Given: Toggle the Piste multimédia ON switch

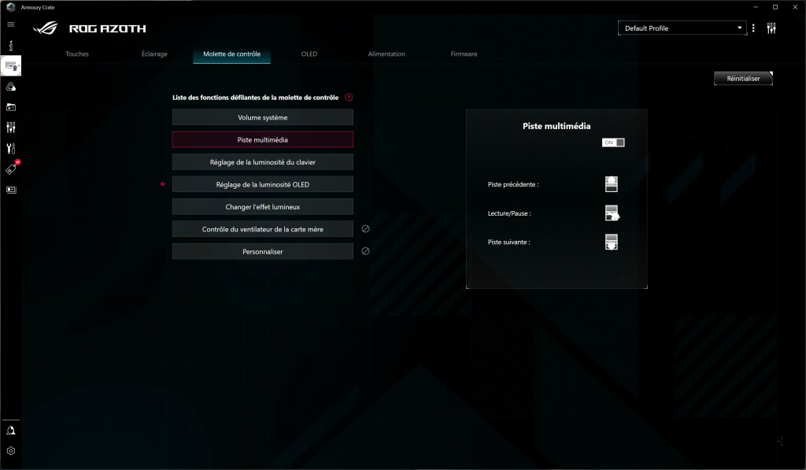Looking at the screenshot, I should 613,142.
